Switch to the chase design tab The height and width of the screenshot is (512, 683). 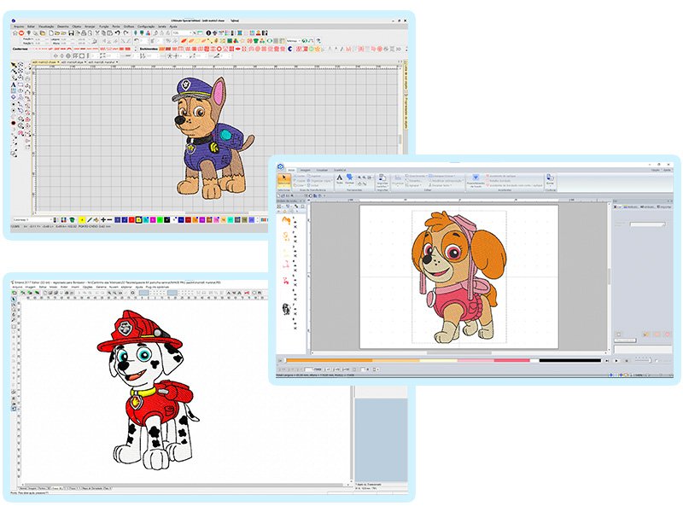44,62
